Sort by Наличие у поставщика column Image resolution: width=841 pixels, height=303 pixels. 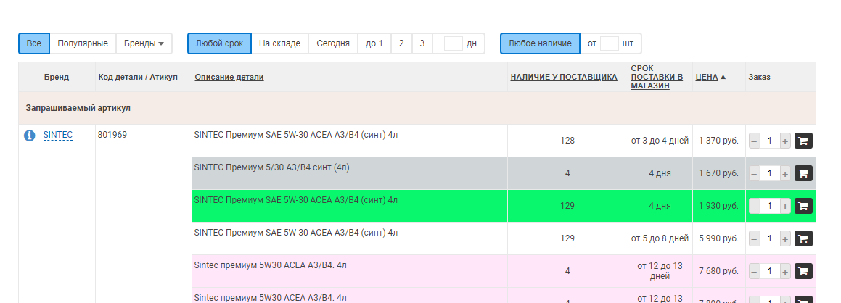click(x=564, y=77)
